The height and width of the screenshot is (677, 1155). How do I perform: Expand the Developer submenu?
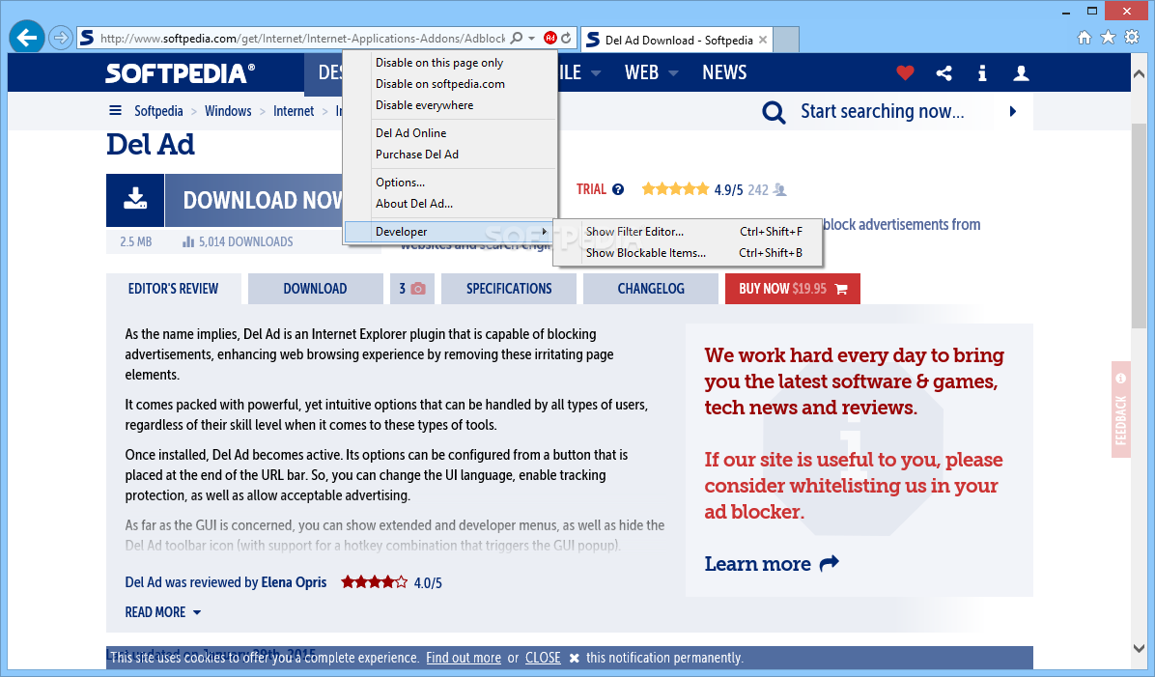pos(450,232)
